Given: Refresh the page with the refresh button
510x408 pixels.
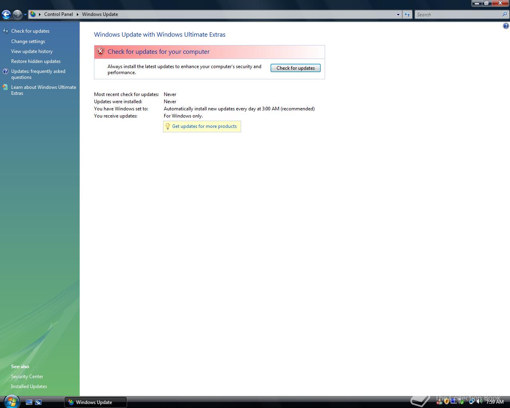Looking at the screenshot, I should click(407, 15).
